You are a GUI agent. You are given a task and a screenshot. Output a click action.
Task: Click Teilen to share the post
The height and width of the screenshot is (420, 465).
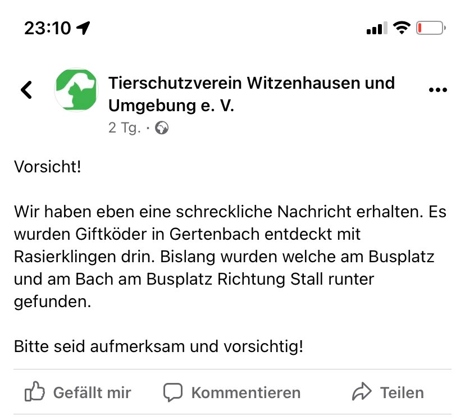point(402,392)
